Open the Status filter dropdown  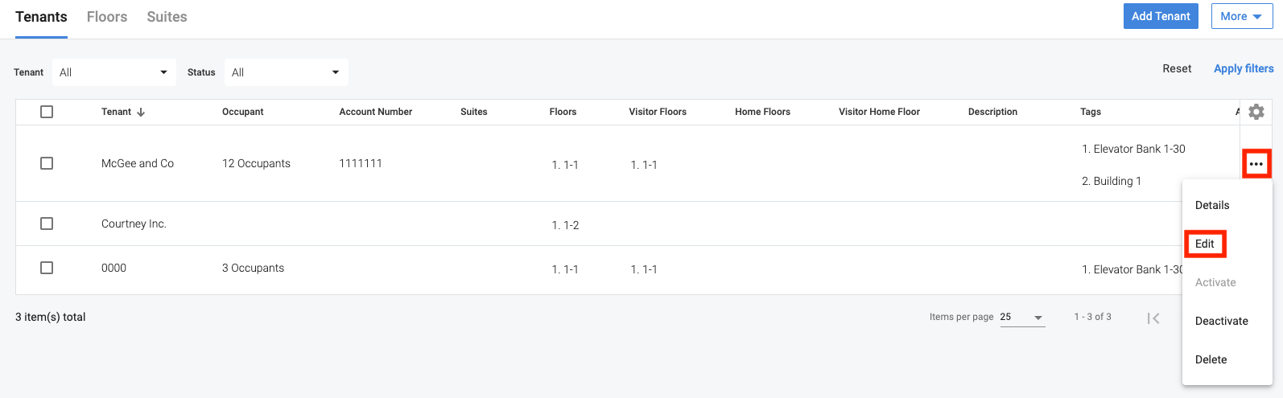(x=287, y=72)
